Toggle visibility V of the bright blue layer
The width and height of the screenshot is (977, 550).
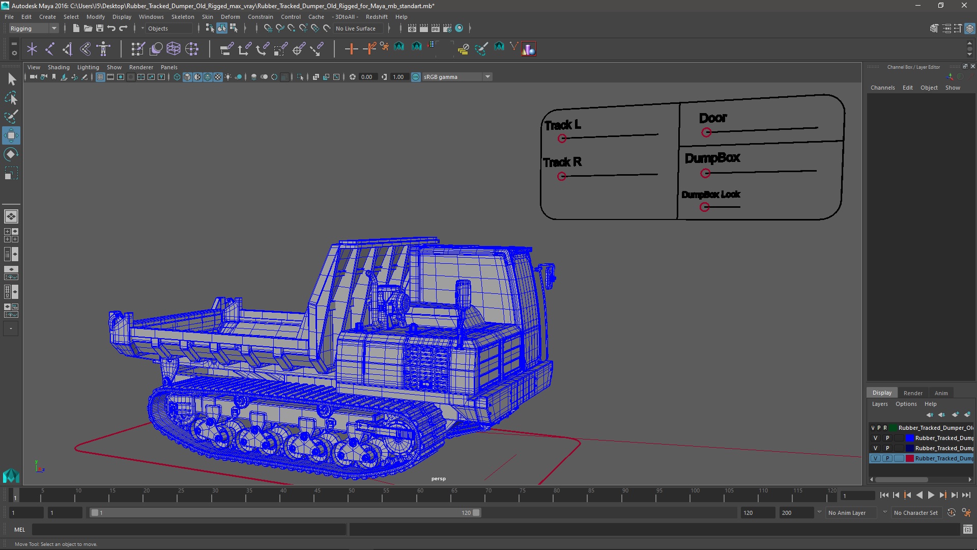875,438
